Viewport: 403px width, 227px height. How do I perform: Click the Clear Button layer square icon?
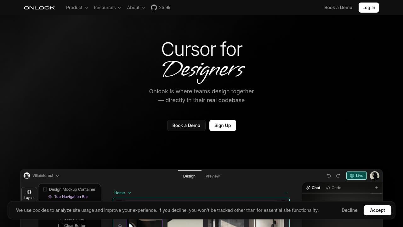tap(60, 225)
